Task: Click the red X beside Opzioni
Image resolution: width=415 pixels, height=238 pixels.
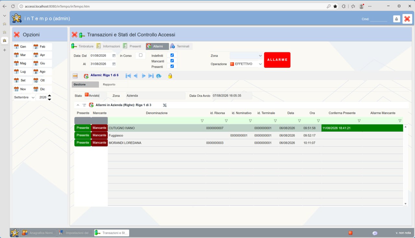Action: (x=17, y=35)
